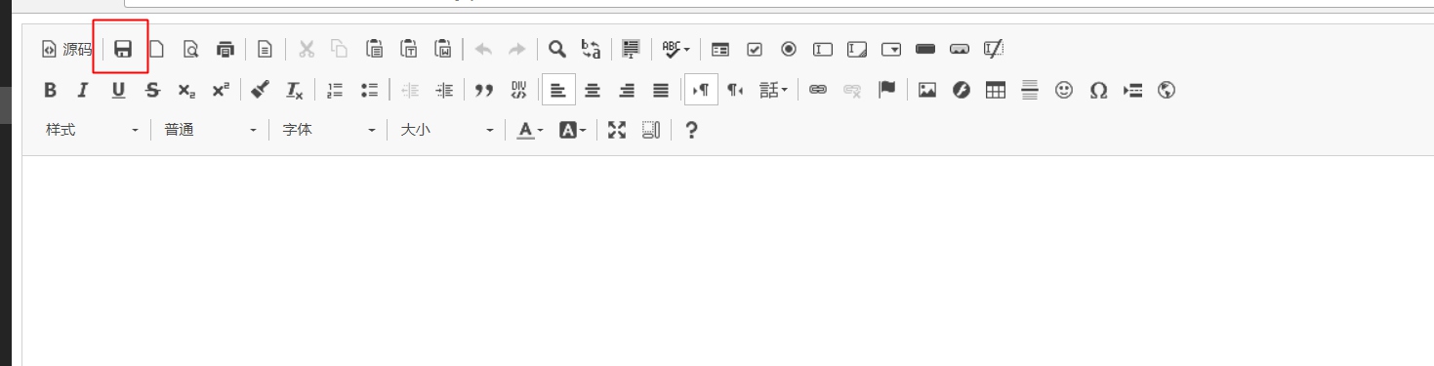Insert a checkbox form field
The height and width of the screenshot is (366, 1434).
tap(755, 49)
